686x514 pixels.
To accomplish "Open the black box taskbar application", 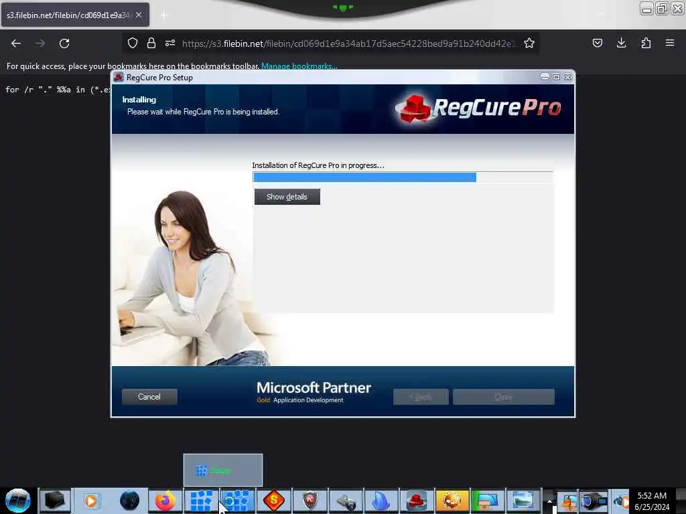I will point(55,501).
